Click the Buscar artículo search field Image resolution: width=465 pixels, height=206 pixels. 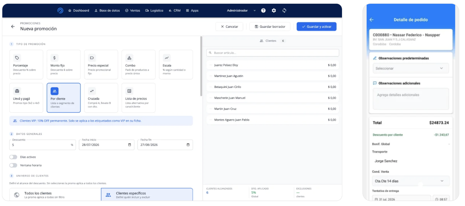[x=273, y=53]
